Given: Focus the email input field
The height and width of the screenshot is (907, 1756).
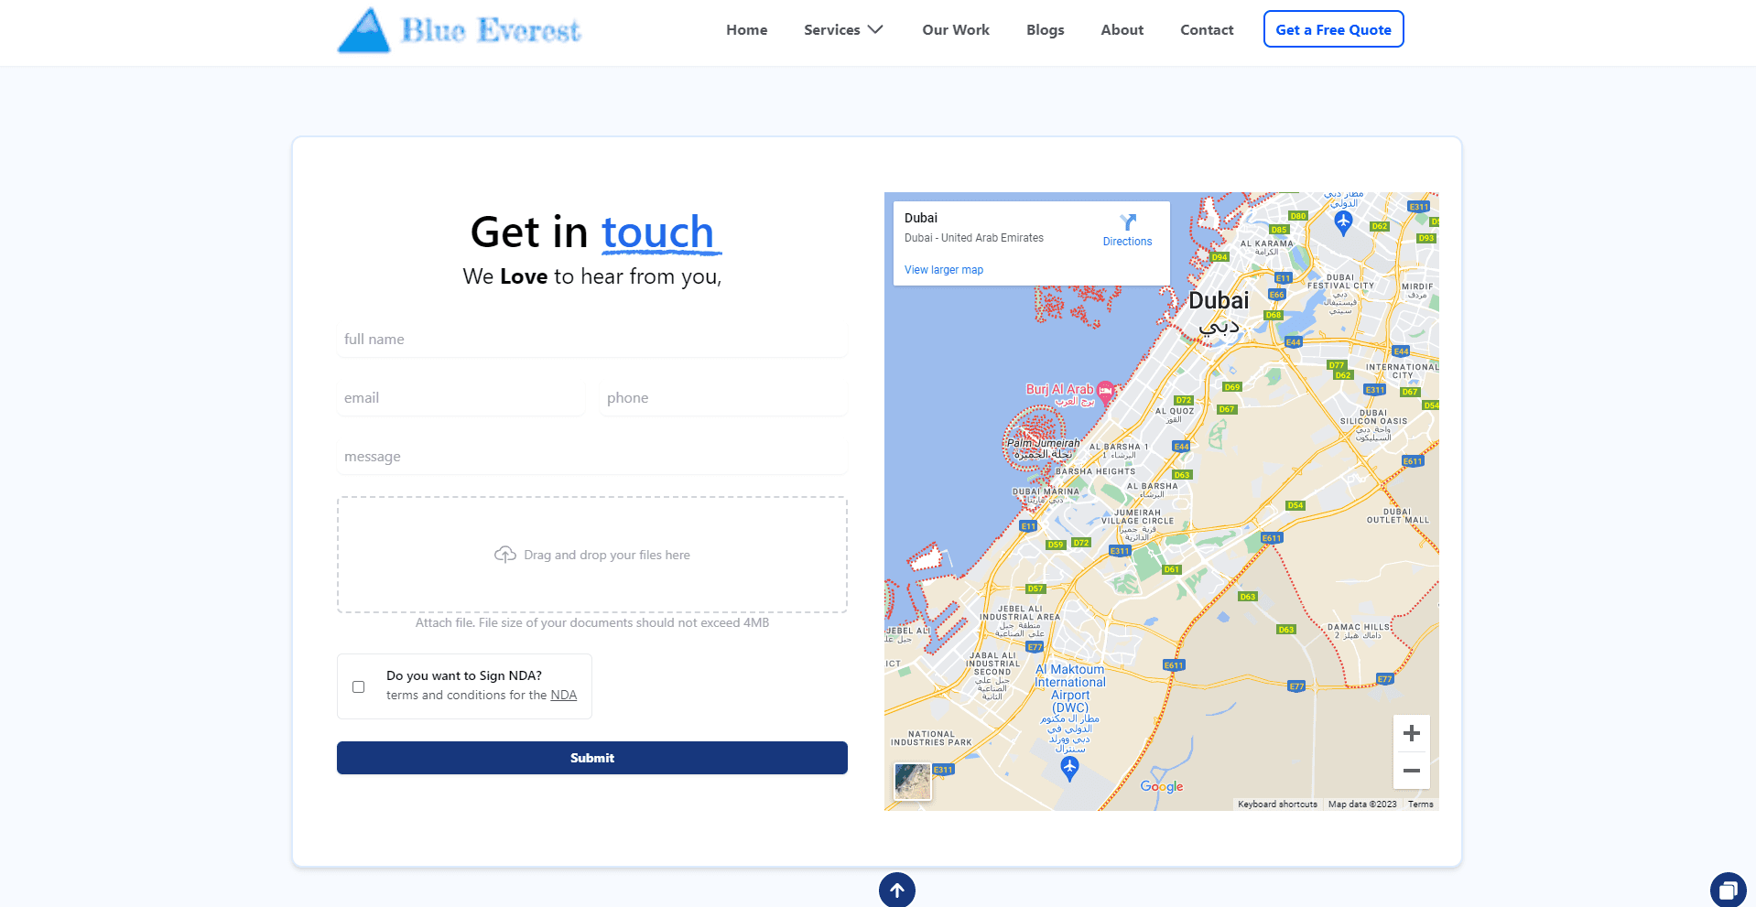Looking at the screenshot, I should 461,398.
